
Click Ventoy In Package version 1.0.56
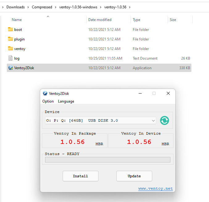click(x=72, y=142)
